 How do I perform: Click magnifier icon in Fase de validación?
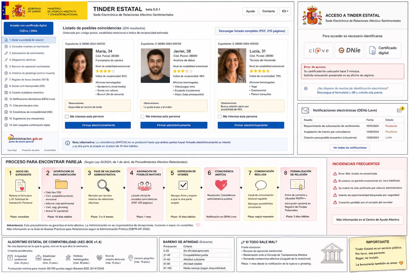(x=103, y=186)
